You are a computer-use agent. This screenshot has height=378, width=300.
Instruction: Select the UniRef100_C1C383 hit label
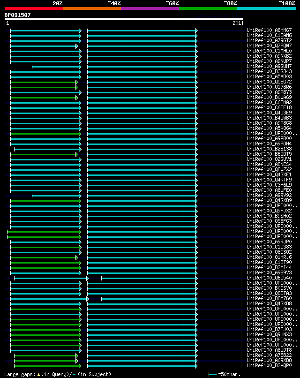click(269, 247)
